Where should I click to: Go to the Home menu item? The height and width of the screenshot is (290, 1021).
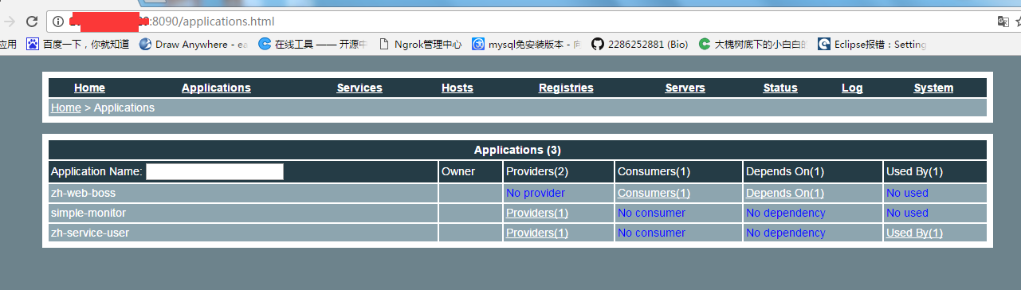pos(89,88)
